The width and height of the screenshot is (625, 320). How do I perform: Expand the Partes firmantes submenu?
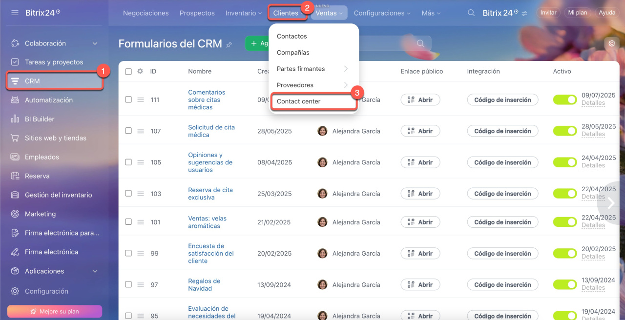(x=312, y=69)
